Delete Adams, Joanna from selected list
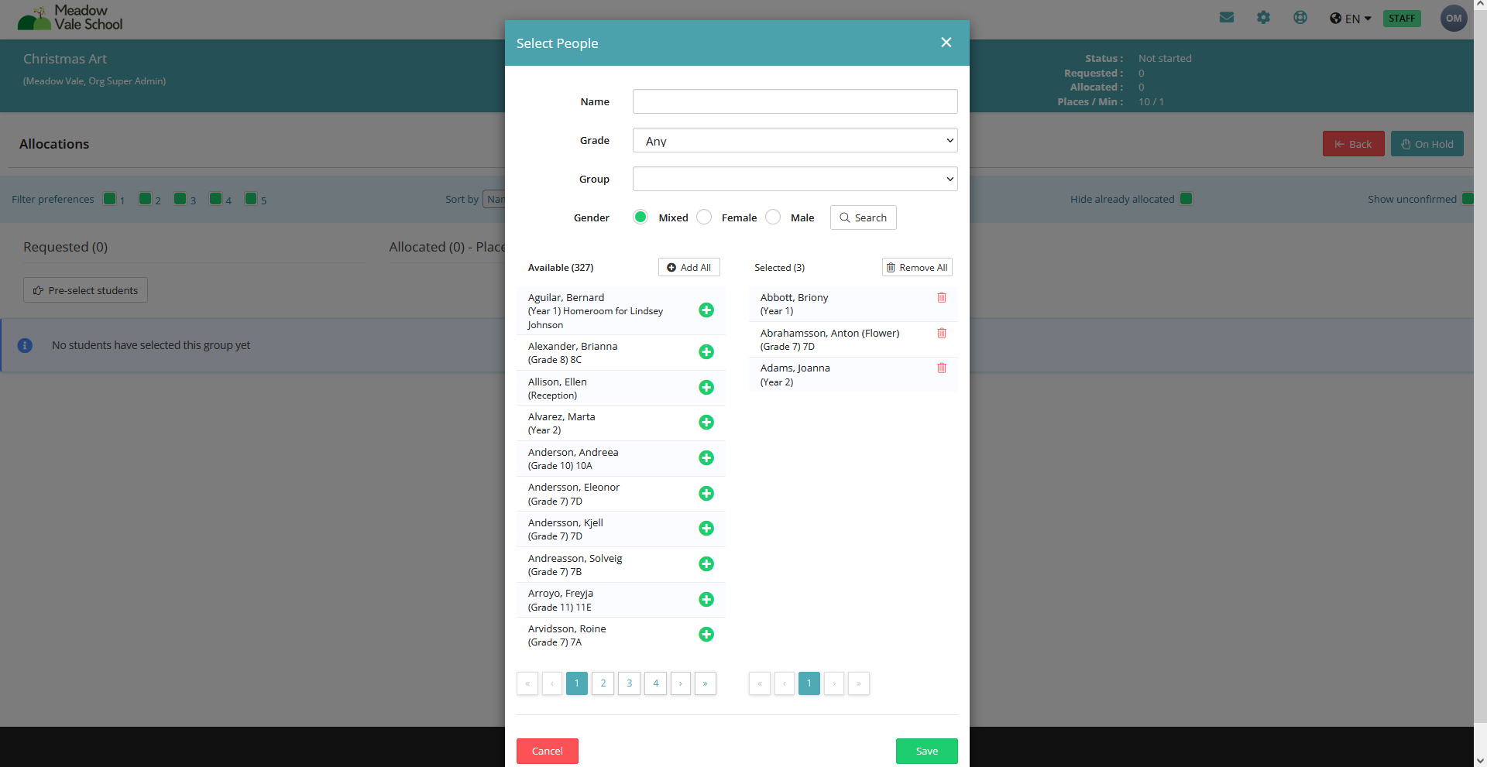This screenshot has width=1487, height=767. (x=942, y=368)
